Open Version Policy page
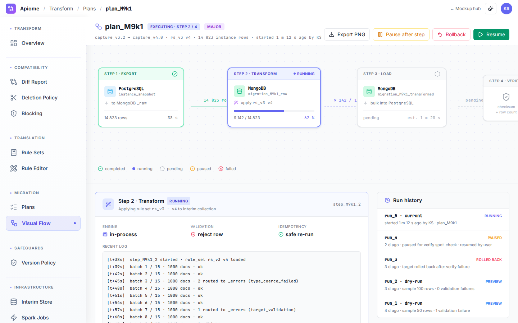Screen dimensions: 518x323 point(43,263)
